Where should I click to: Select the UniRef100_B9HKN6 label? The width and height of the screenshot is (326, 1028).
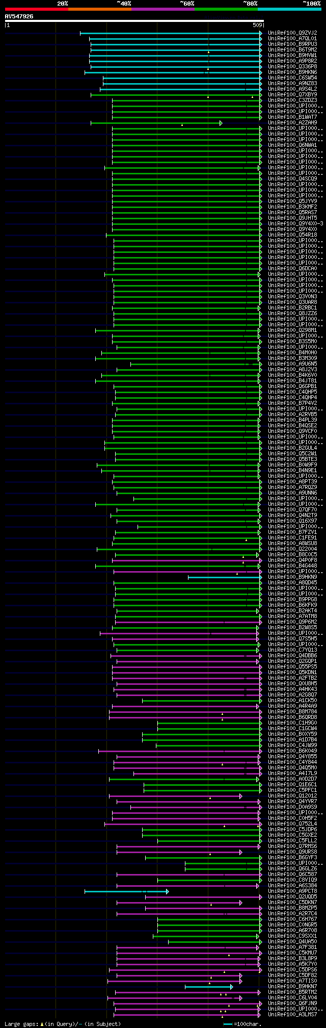(x=292, y=72)
